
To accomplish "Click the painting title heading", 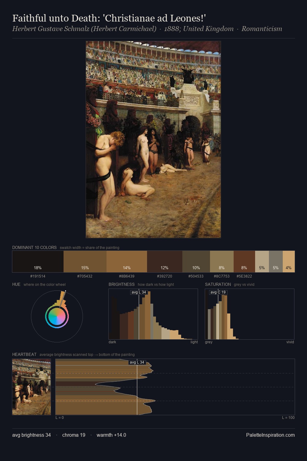I will (x=109, y=18).
